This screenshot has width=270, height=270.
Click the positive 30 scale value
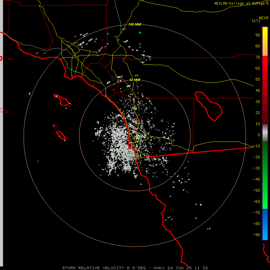(x=258, y=102)
